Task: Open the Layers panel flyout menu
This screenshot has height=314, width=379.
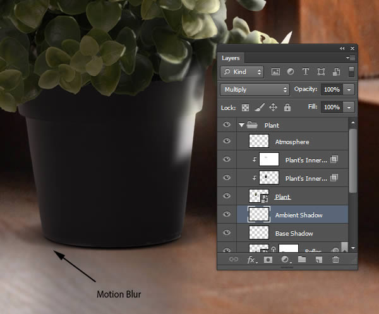Action: pyautogui.click(x=351, y=57)
